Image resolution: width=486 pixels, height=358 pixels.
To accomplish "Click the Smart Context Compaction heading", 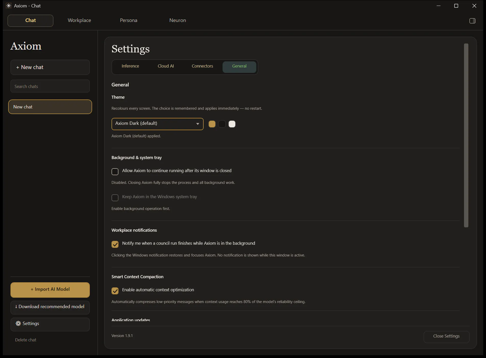I will (137, 277).
